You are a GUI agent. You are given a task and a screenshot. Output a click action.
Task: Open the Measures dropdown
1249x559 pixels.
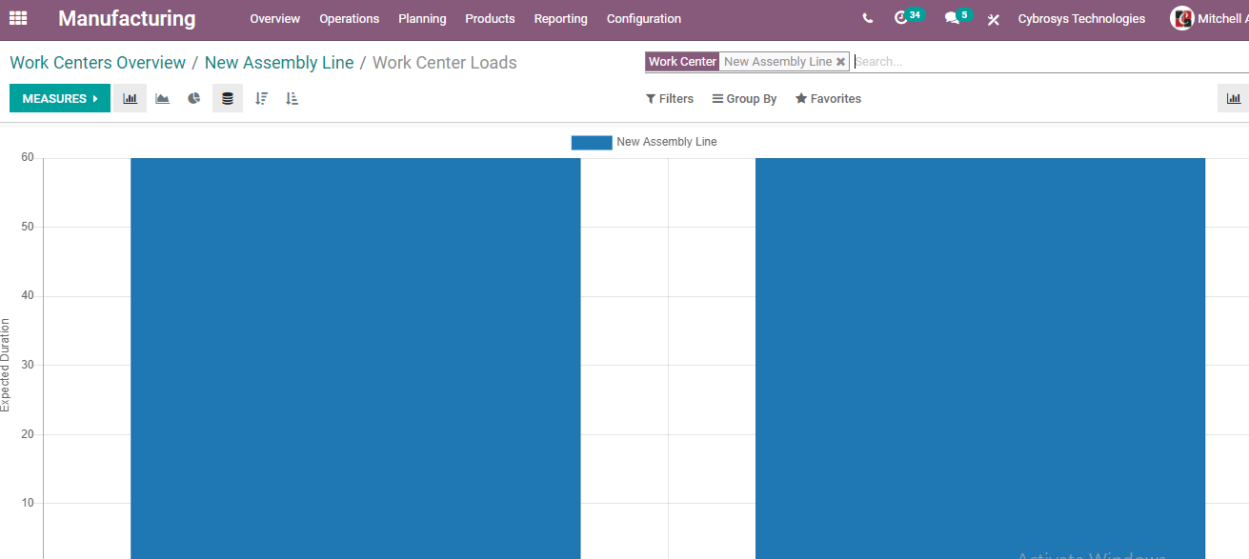click(x=60, y=98)
